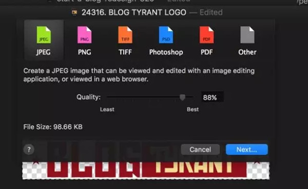Set quality at the Best end of the slider
Screen dimensions: 308x189
point(192,97)
